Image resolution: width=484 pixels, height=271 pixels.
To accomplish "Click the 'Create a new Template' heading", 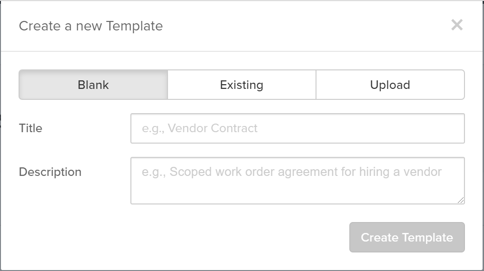I will coord(91,26).
